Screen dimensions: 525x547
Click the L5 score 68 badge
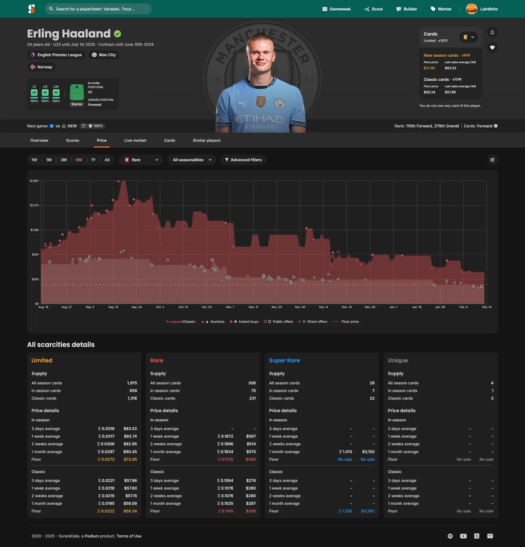click(34, 92)
